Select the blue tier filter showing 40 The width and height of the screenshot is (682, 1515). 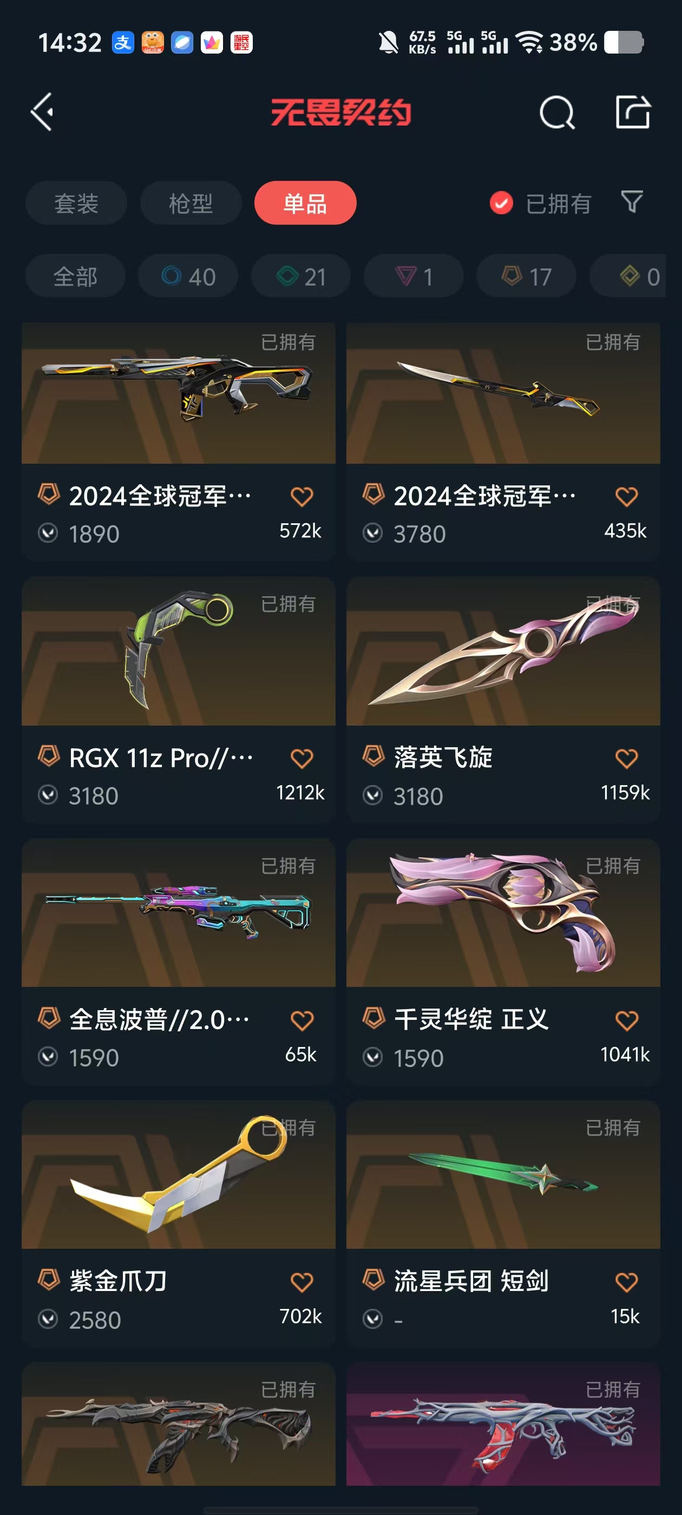(188, 276)
